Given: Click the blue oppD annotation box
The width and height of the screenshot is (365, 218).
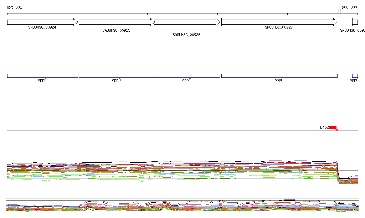Looking at the screenshot, I should [116, 76].
